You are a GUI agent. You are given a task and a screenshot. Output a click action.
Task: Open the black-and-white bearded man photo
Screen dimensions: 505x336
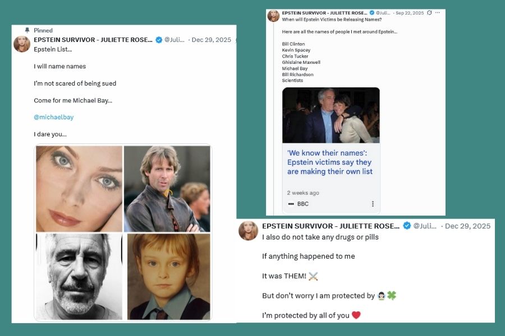coord(79,276)
